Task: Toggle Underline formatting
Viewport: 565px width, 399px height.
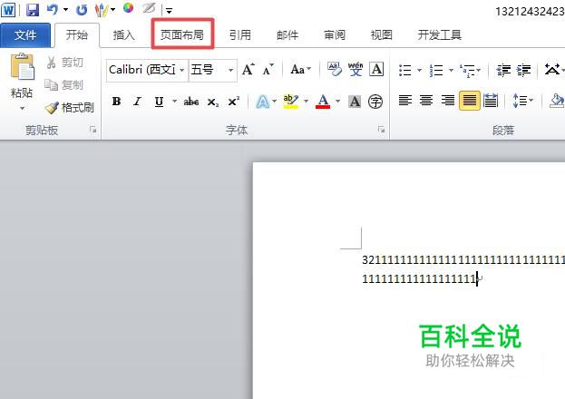Action: (x=159, y=102)
